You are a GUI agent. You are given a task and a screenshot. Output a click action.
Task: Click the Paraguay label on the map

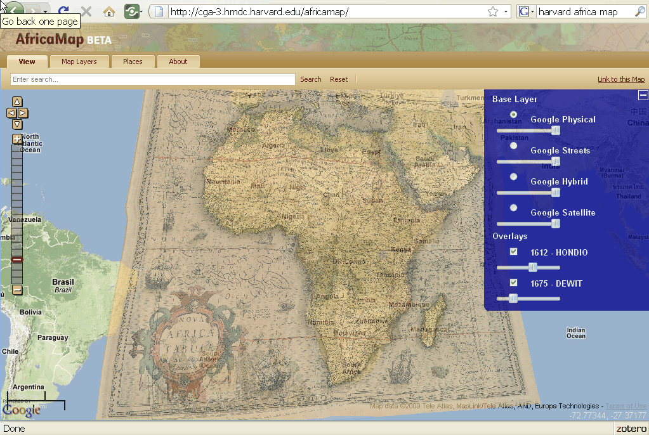pos(53,337)
